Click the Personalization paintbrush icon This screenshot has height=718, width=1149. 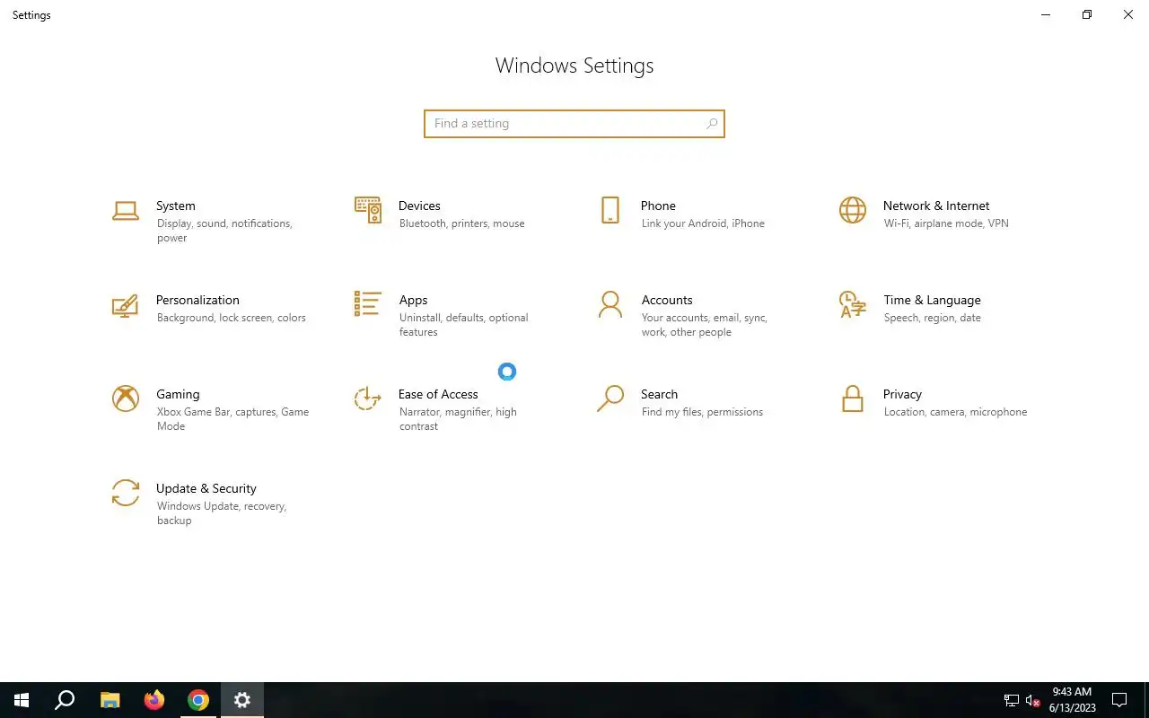coord(126,305)
